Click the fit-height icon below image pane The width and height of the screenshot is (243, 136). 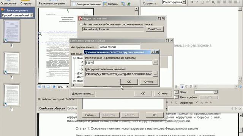(48, 87)
